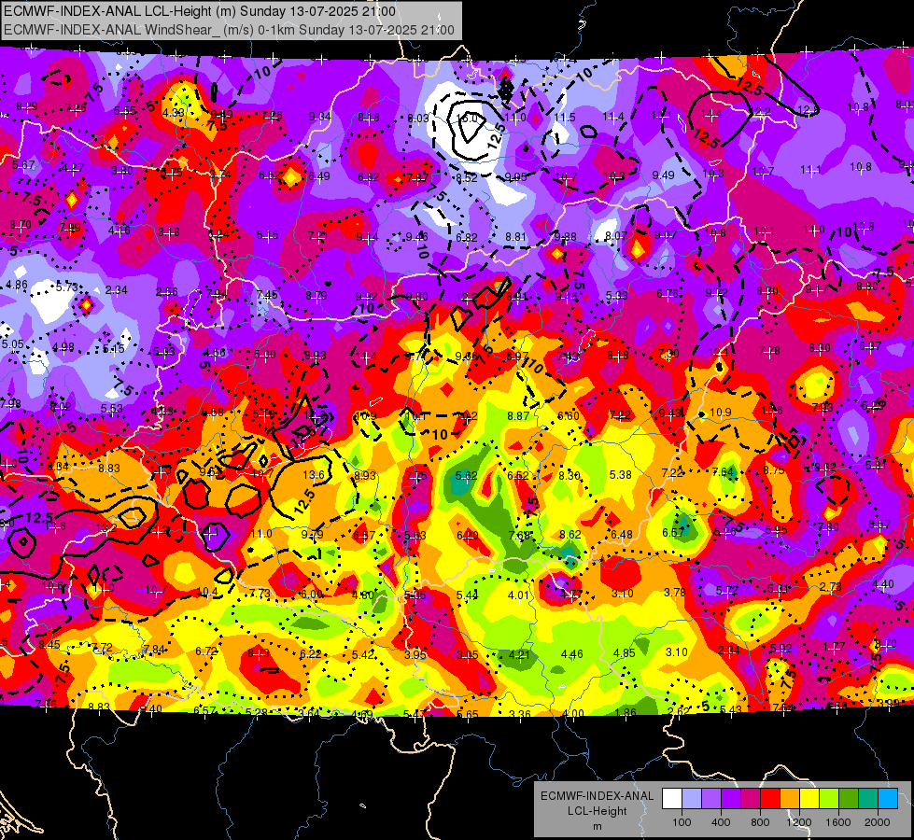Screen dimensions: 914x840
Task: Click grid value 4.86
Action: (x=16, y=285)
